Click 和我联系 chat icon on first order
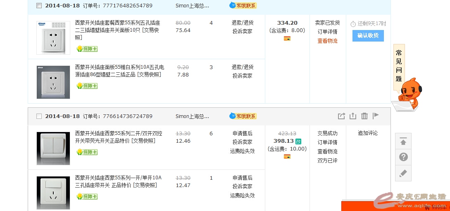Screen dimensions: 450x211 (x=243, y=6)
